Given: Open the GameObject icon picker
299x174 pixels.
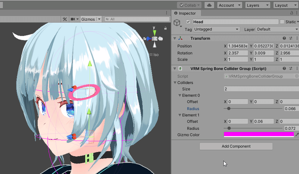Looking at the screenshot, I should [x=177, y=23].
